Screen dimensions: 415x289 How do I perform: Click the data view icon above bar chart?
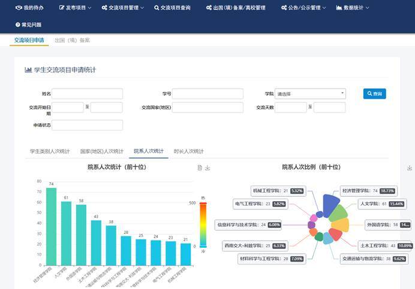click(200, 168)
